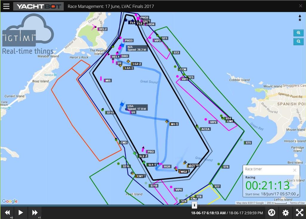
Task: Select the USA yacht speed label
Action: pos(137,107)
